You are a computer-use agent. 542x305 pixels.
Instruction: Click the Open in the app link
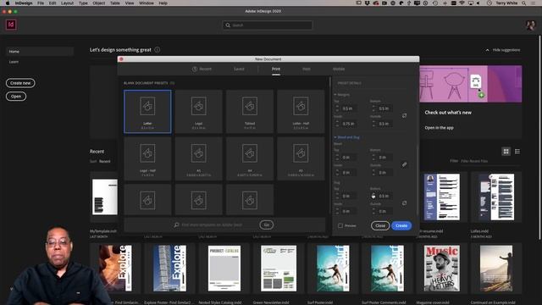click(439, 128)
